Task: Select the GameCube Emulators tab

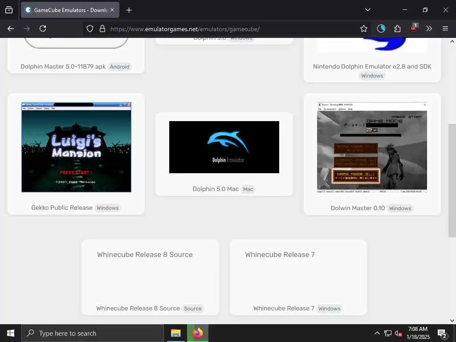Action: 70,10
